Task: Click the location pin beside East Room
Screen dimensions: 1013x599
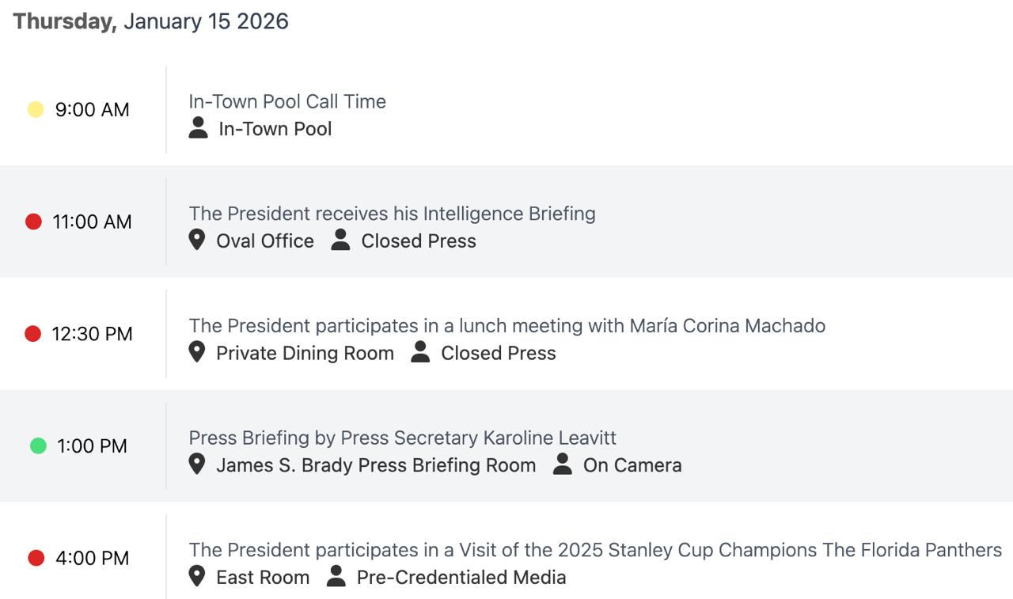Action: point(197,576)
